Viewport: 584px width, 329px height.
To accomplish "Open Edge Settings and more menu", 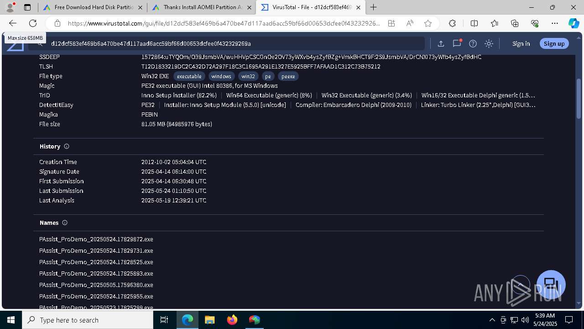I will (555, 23).
